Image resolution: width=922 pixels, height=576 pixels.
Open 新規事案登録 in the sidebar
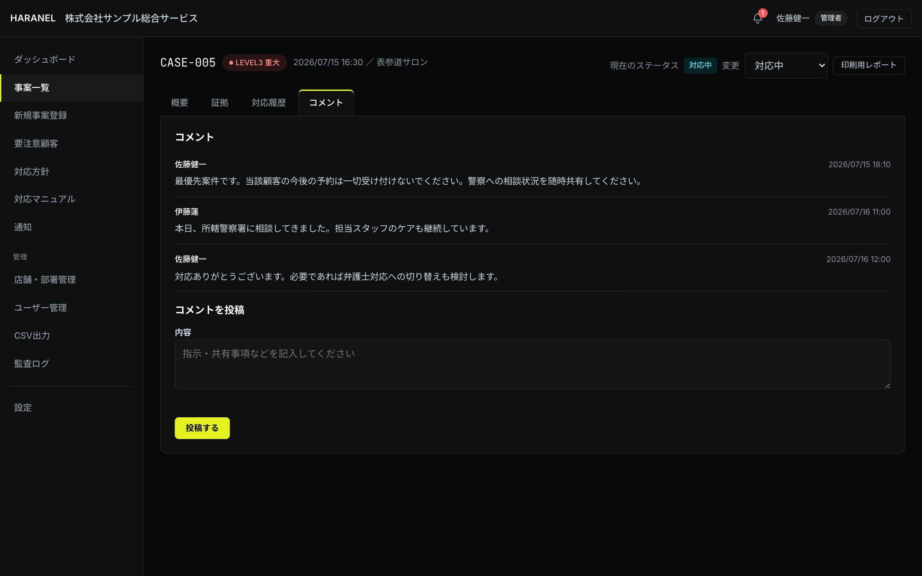71,116
